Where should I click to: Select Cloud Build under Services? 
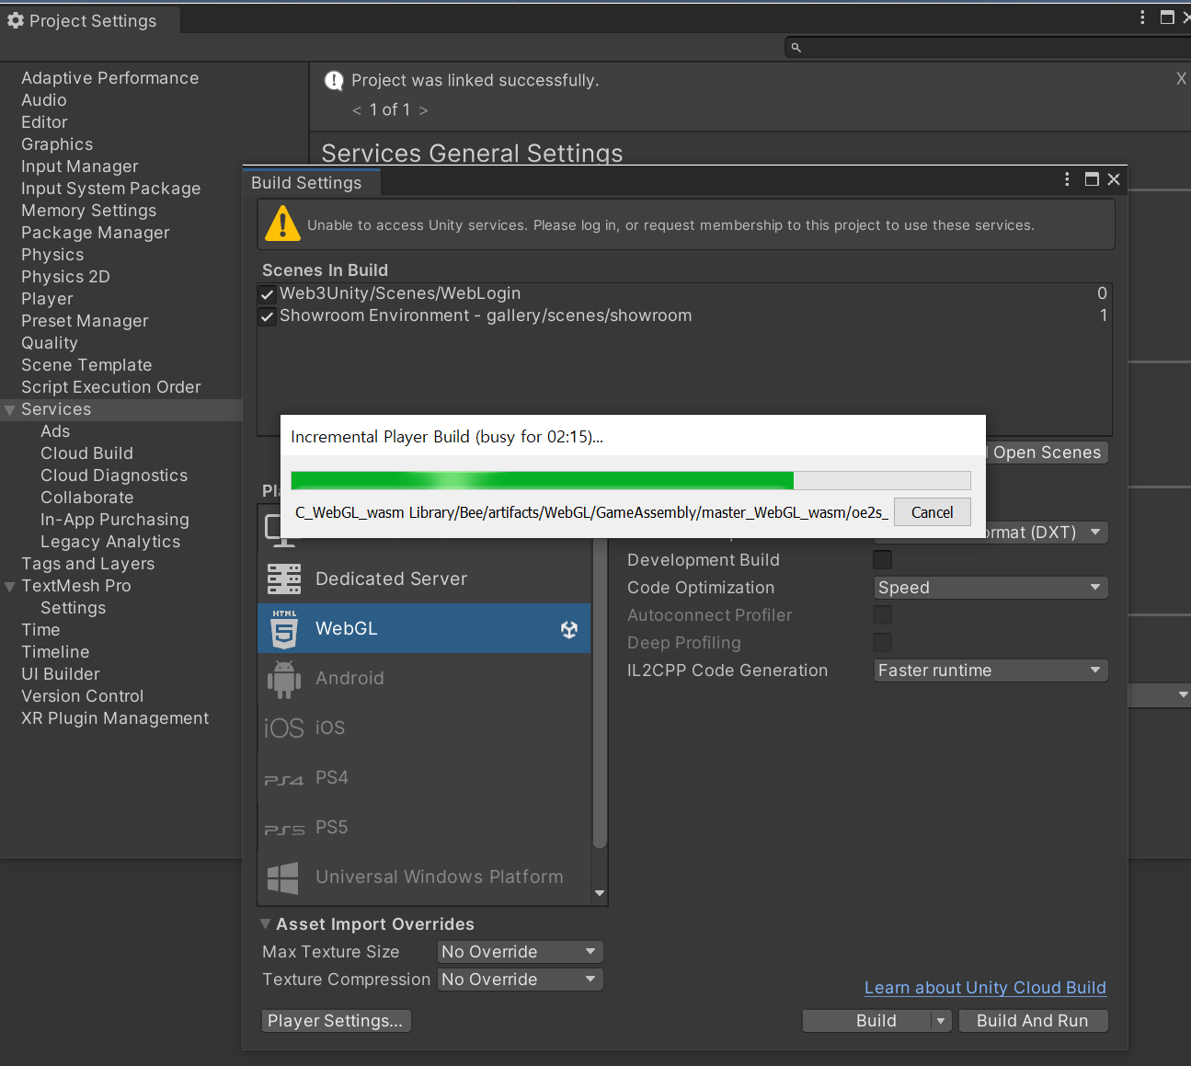point(87,453)
